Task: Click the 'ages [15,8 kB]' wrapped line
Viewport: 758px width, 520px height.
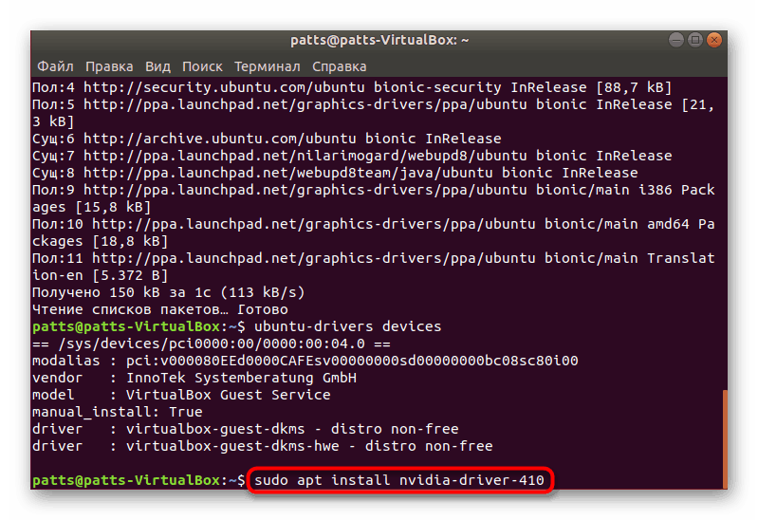Action: tap(92, 207)
